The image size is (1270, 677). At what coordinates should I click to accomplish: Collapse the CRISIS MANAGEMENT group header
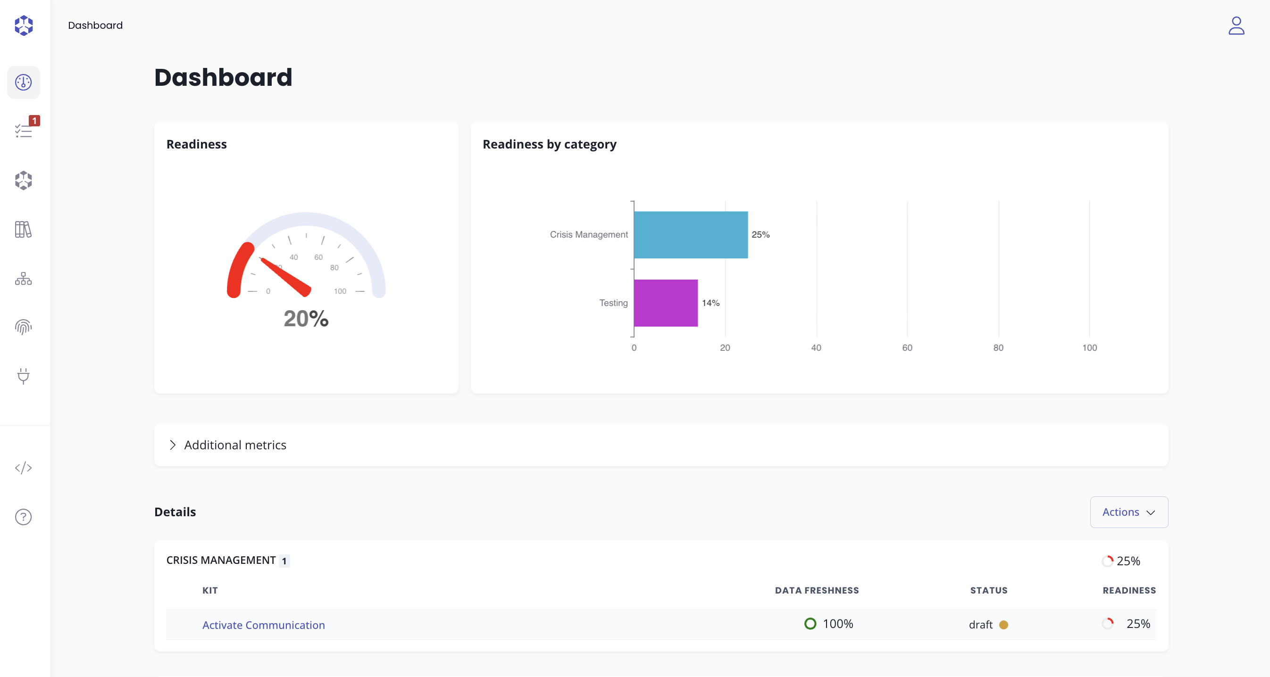coord(221,560)
